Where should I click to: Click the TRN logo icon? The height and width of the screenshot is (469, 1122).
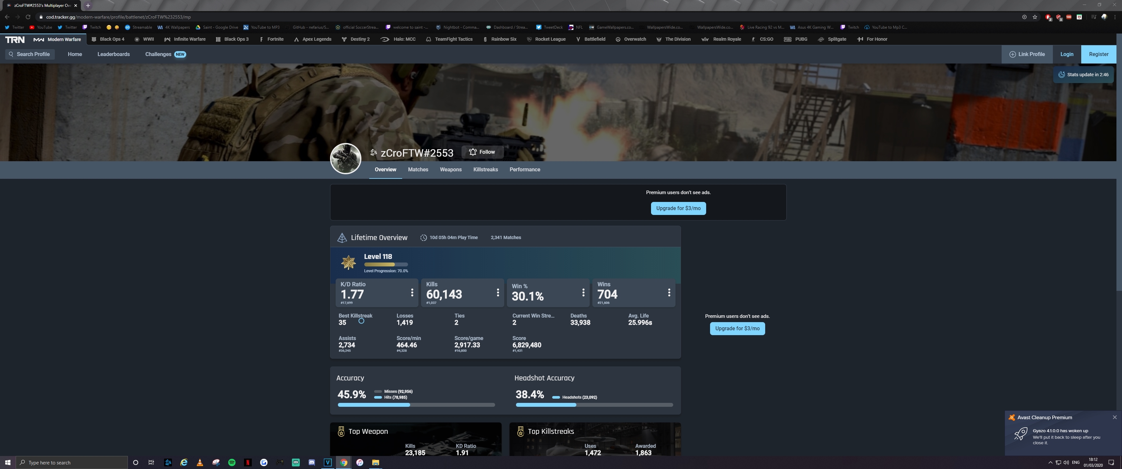tap(15, 40)
